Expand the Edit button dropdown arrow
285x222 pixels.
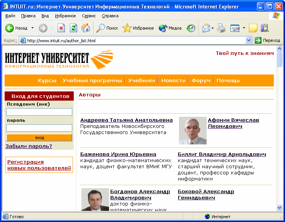(x=244, y=28)
